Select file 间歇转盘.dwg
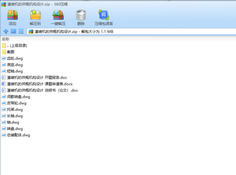 click(16, 97)
